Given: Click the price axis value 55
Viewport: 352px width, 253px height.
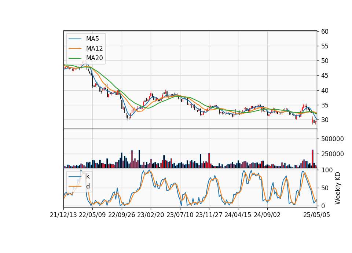Looking at the screenshot, I should point(324,46).
